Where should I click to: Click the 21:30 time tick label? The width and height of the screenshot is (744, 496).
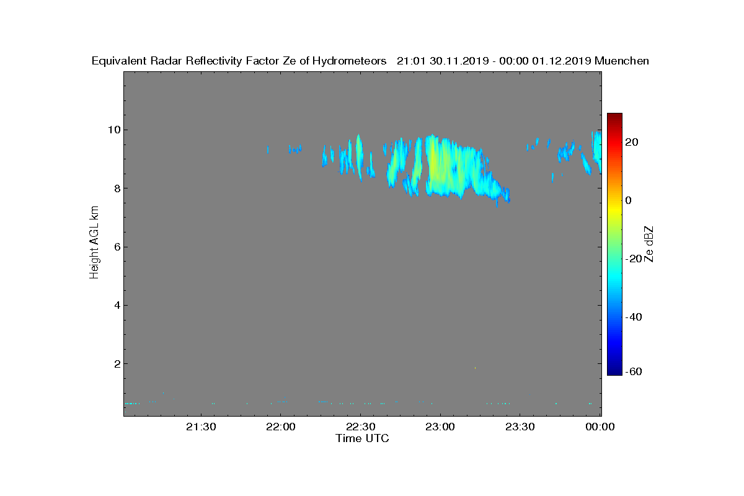201,427
